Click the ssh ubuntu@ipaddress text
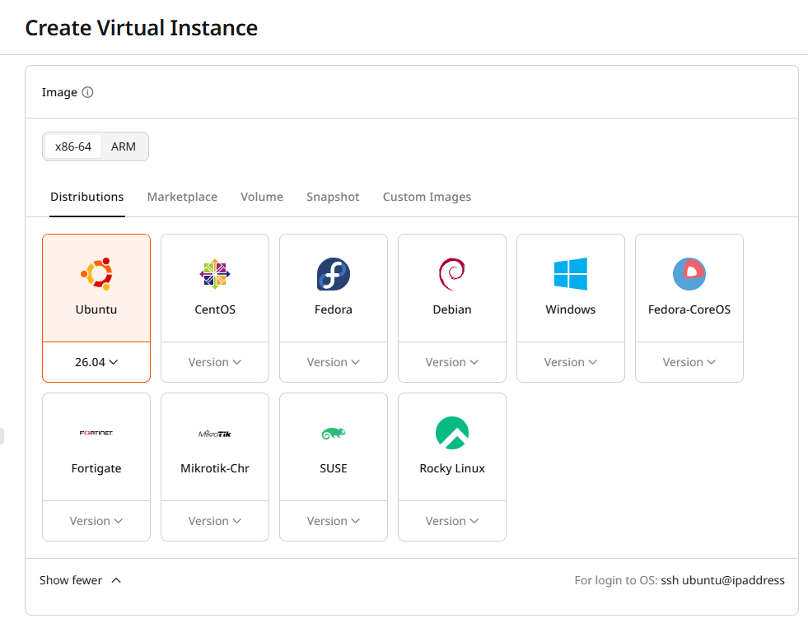The width and height of the screenshot is (808, 623). click(x=722, y=580)
